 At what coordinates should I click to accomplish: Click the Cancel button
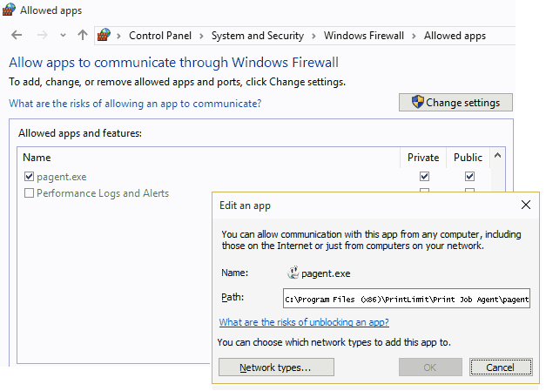click(501, 367)
